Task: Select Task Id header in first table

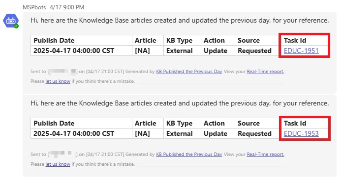Action: tap(295, 40)
